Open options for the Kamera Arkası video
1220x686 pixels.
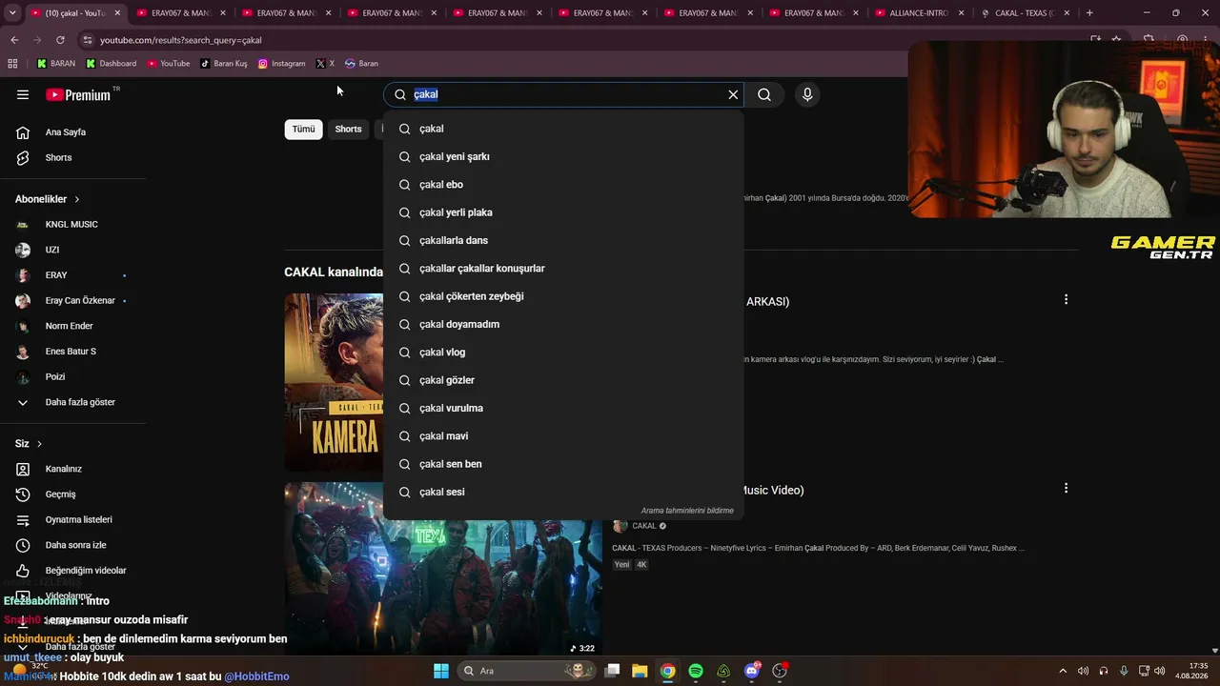coord(1066,299)
